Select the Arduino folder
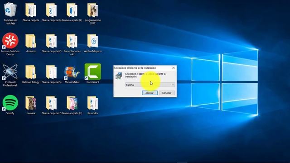The width and height of the screenshot is (290, 163). click(x=31, y=41)
